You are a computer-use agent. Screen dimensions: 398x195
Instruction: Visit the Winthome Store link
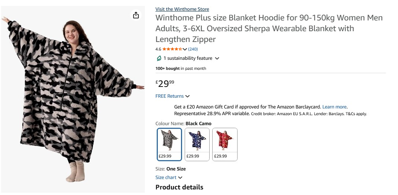tap(182, 9)
